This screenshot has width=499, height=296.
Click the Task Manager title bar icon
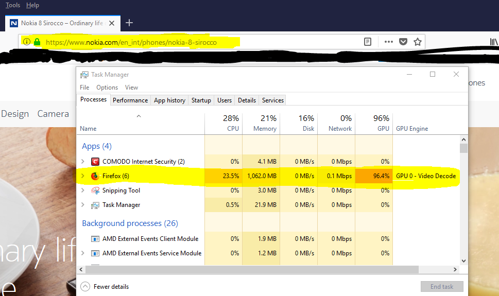[x=84, y=75]
